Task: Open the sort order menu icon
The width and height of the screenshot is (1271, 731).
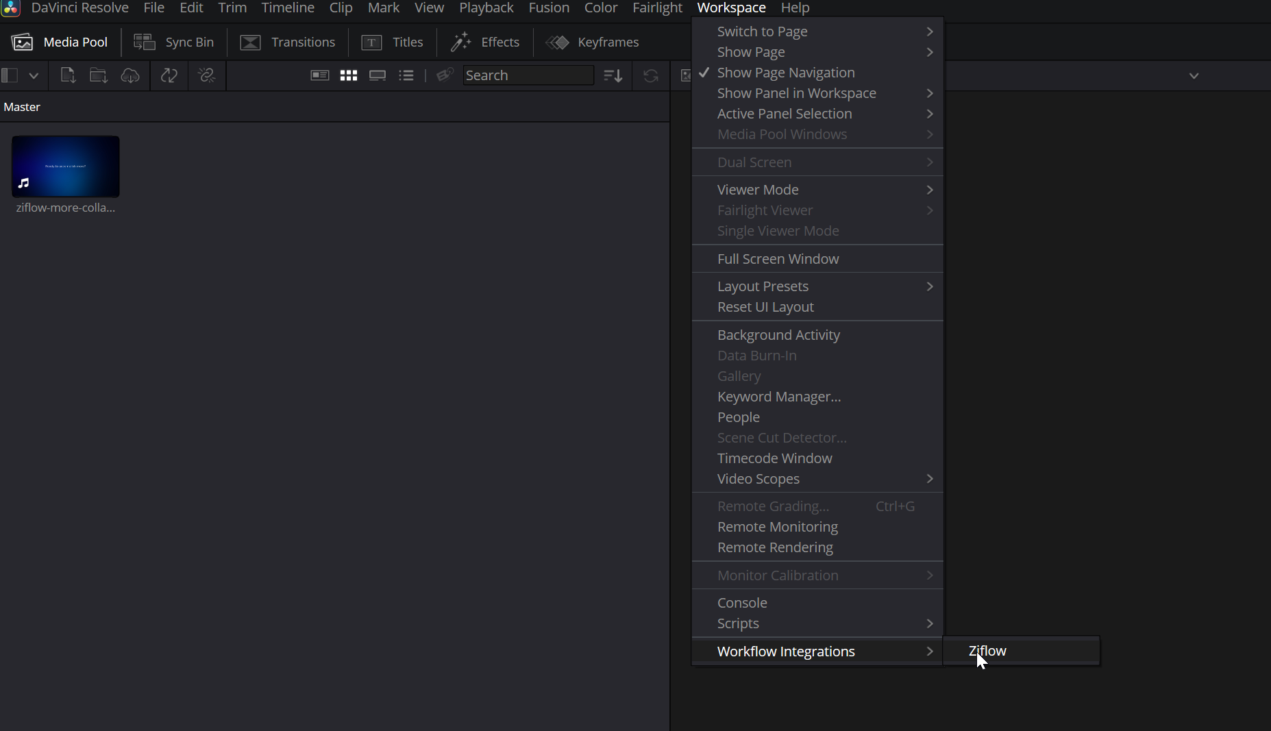Action: (613, 75)
